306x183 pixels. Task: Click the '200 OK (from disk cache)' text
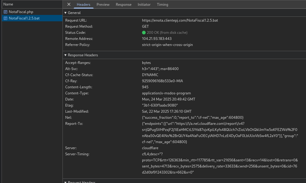[x=167, y=33]
